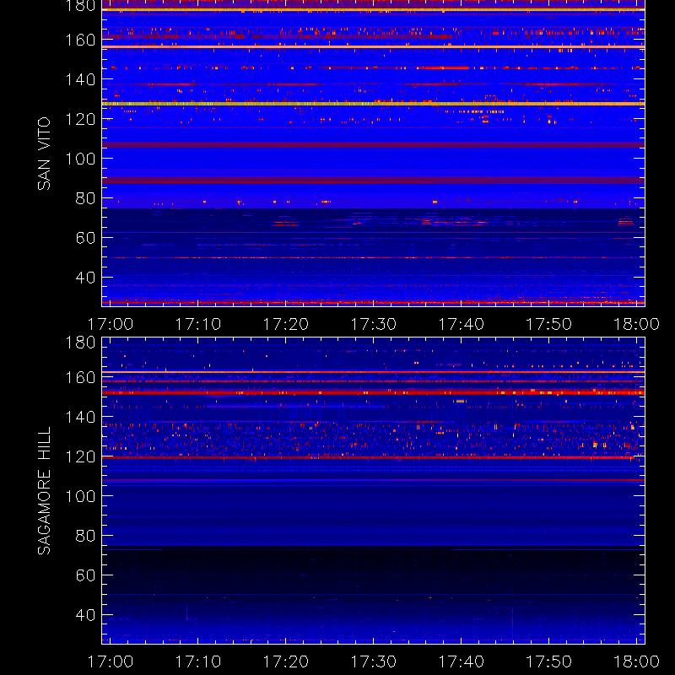Click the 17:40 time label under the Sagamore Hill plot
Viewport: 675px width, 675px height.
[x=461, y=661]
